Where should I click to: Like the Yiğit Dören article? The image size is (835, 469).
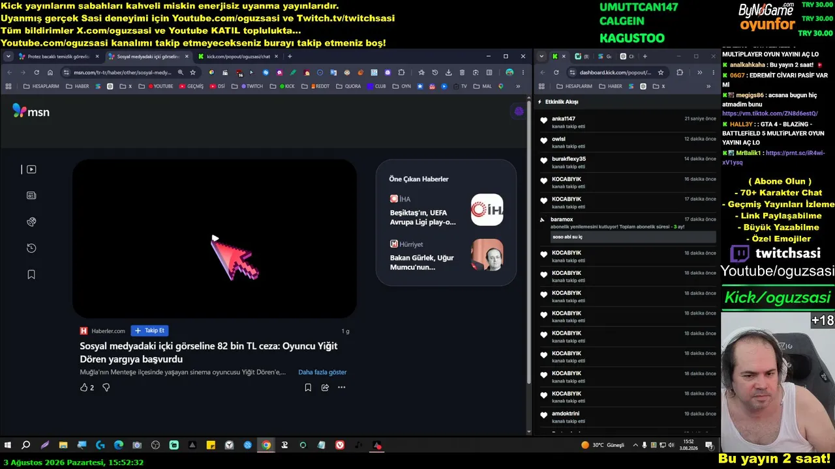(x=87, y=388)
